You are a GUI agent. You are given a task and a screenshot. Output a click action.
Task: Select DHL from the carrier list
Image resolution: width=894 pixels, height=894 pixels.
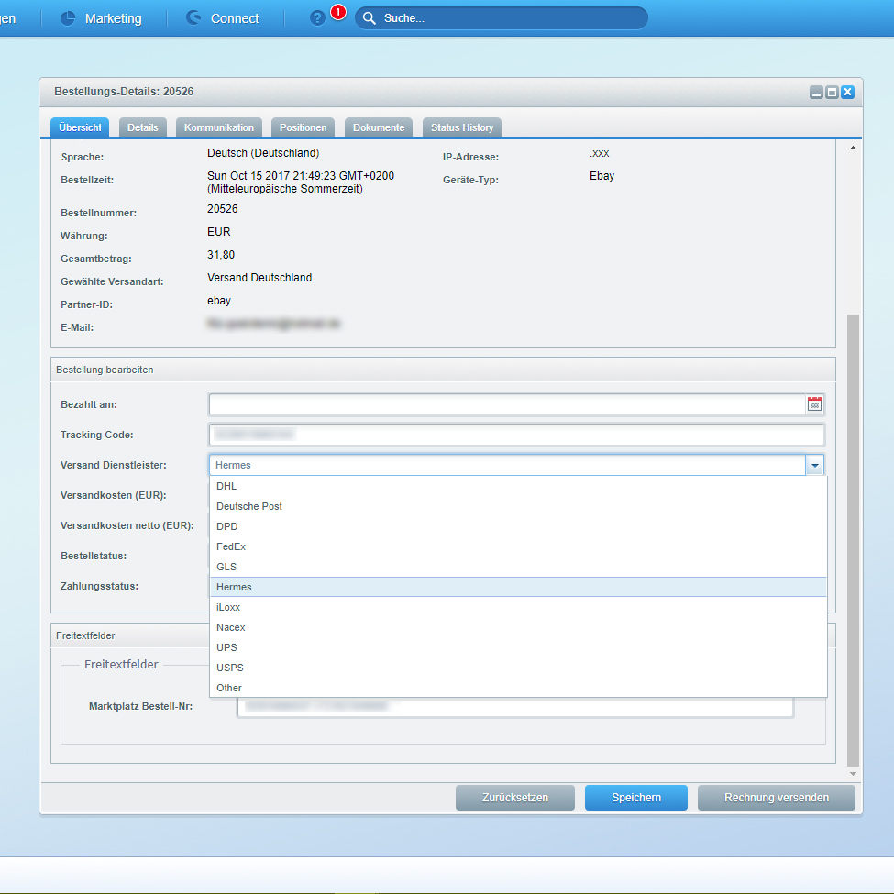pos(226,486)
